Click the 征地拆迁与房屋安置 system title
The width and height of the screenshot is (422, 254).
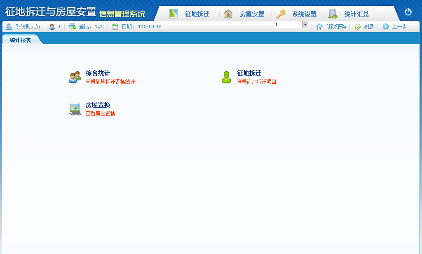pos(51,12)
